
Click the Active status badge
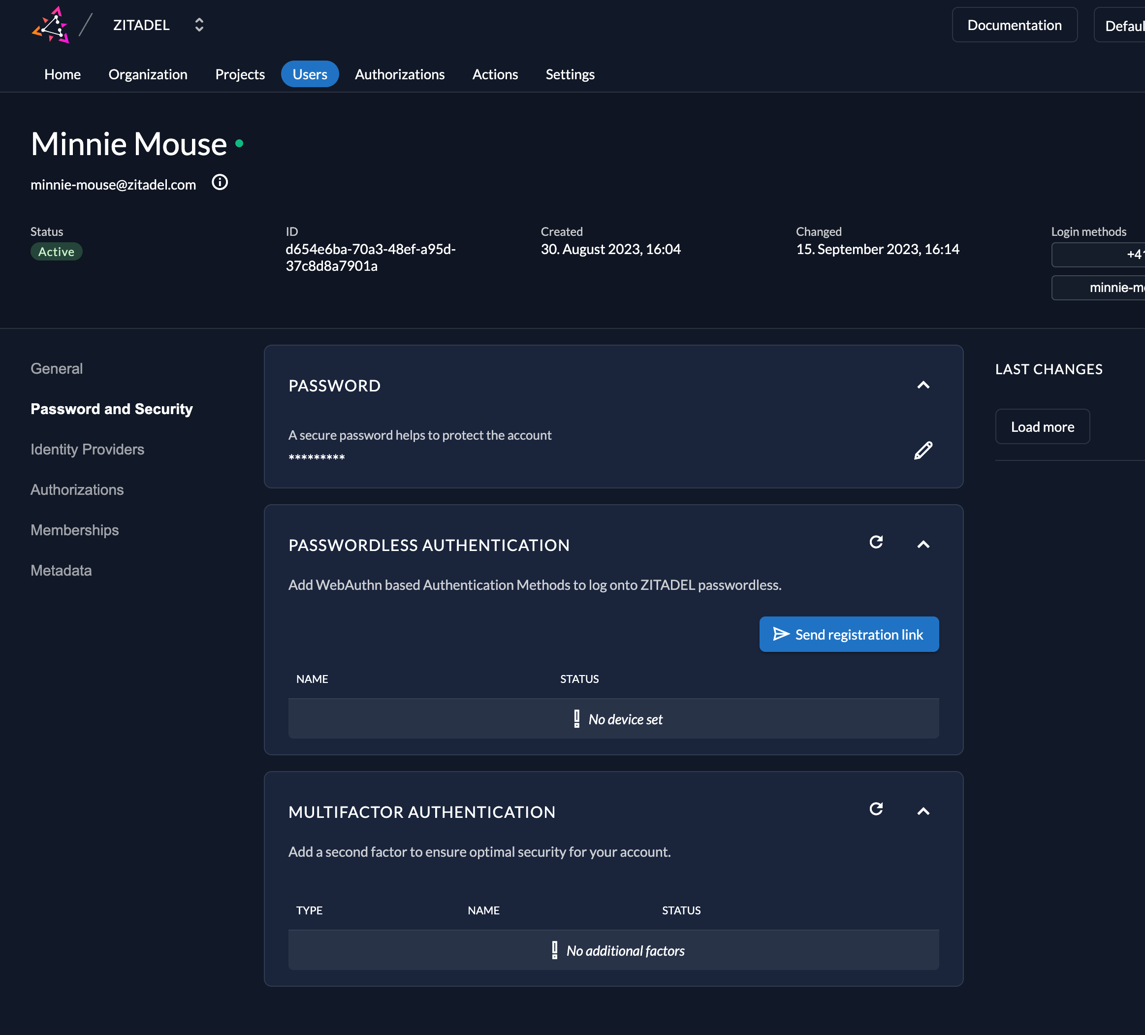pos(56,252)
